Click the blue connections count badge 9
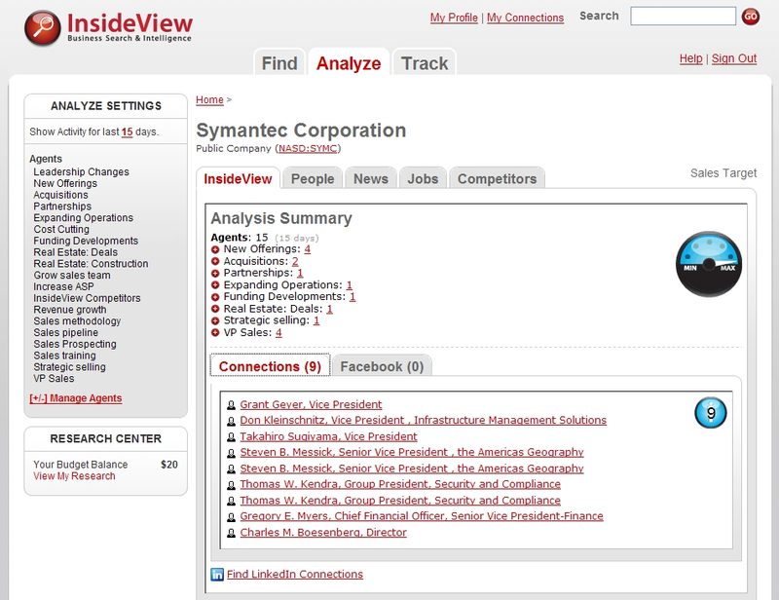This screenshot has width=779, height=600. (x=711, y=413)
